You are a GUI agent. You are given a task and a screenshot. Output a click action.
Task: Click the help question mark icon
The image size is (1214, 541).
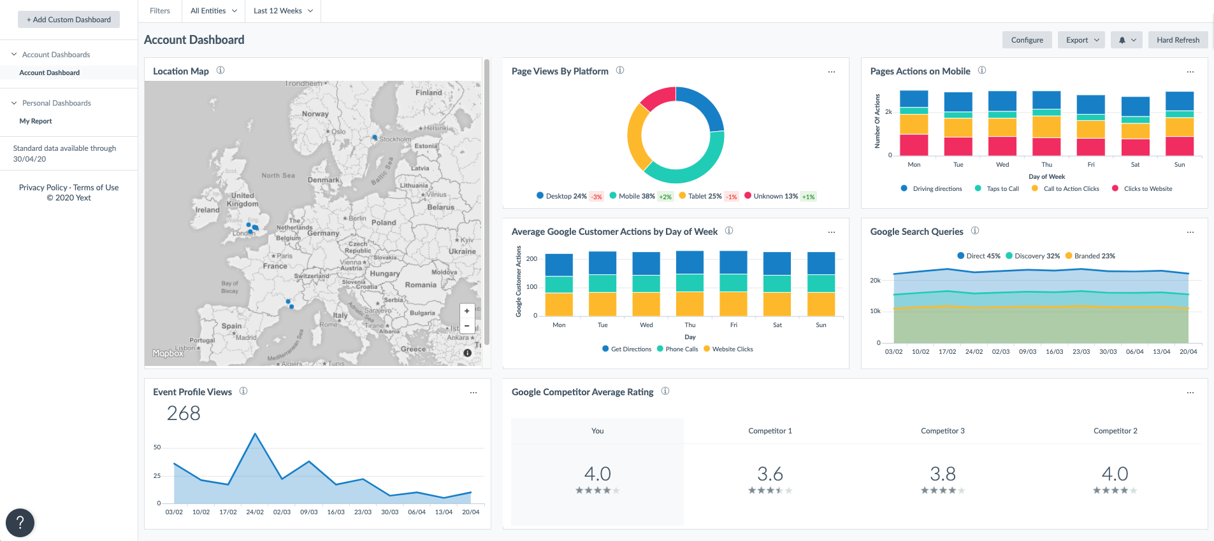20,523
